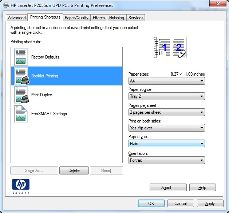This screenshot has height=213, width=229.
Task: Open the Paper type dropdown showing Plain
Action: 167,144
